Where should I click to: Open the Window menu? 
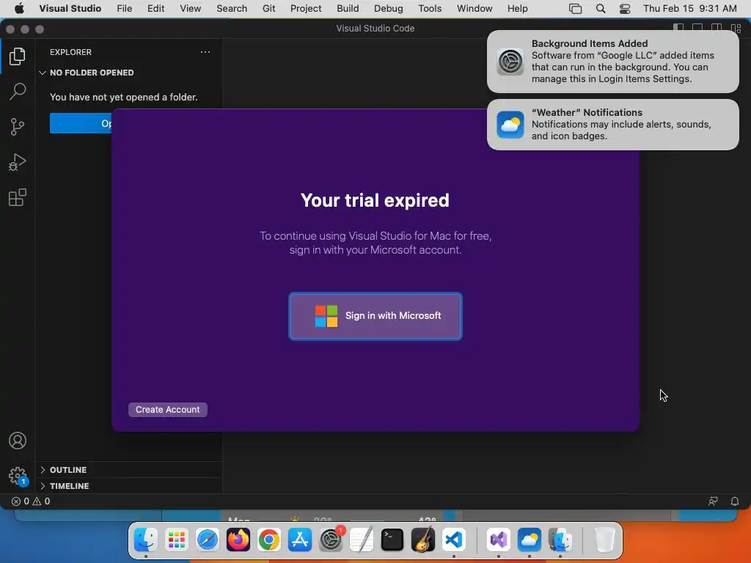pyautogui.click(x=475, y=9)
